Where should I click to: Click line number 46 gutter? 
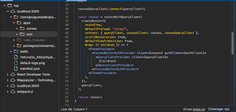pos(67,53)
